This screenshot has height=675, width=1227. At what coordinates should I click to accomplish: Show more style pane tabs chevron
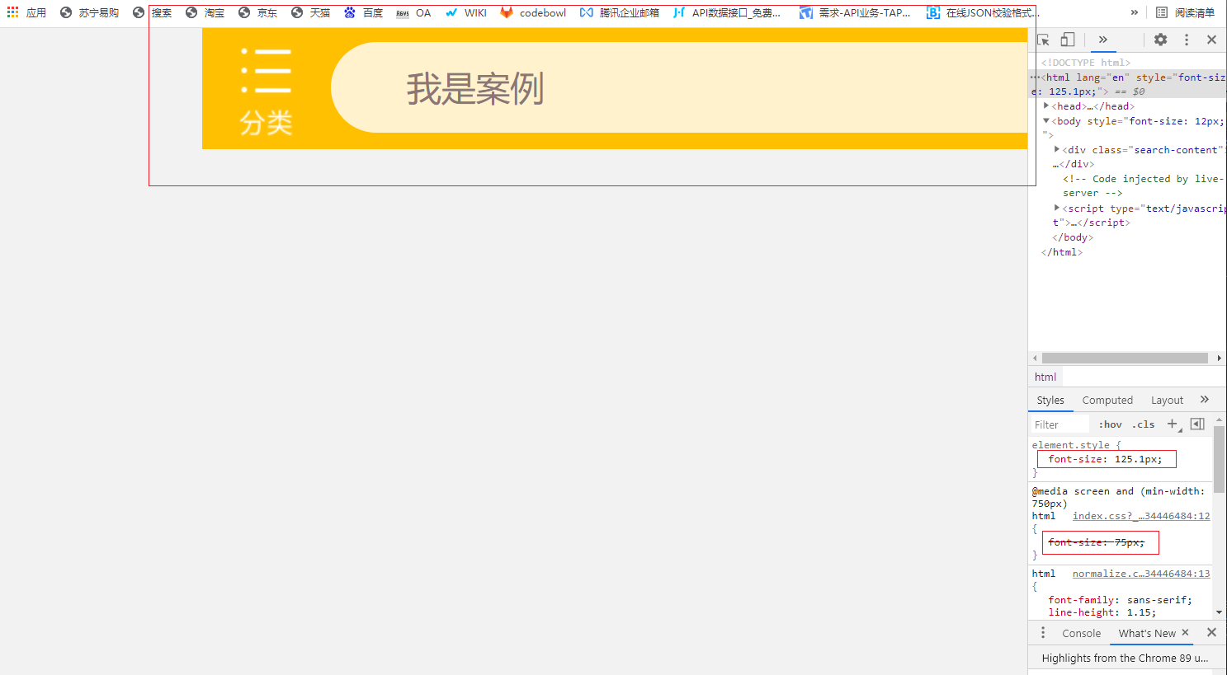coord(1205,400)
